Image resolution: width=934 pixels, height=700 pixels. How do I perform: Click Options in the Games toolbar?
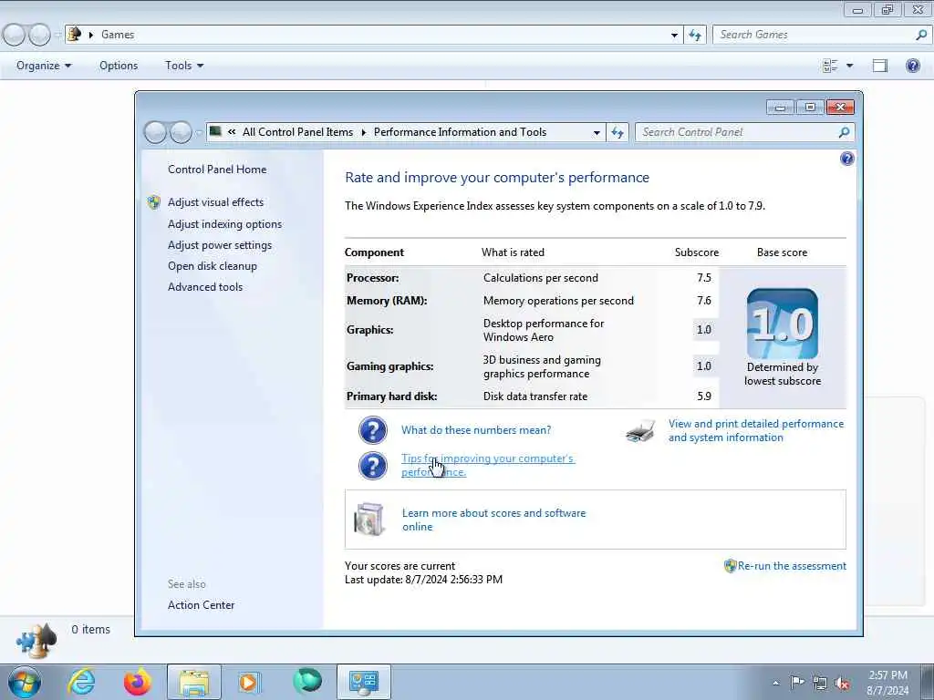coord(119,66)
